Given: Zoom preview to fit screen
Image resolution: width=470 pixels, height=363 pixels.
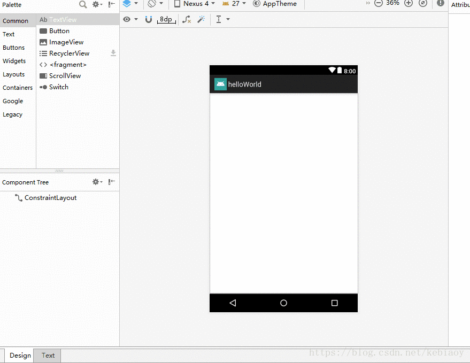Looking at the screenshot, I should (423, 3).
